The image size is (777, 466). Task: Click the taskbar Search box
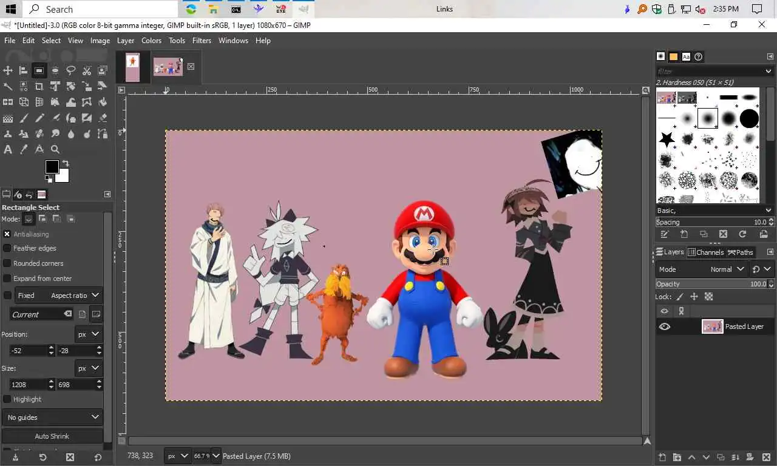[101, 9]
